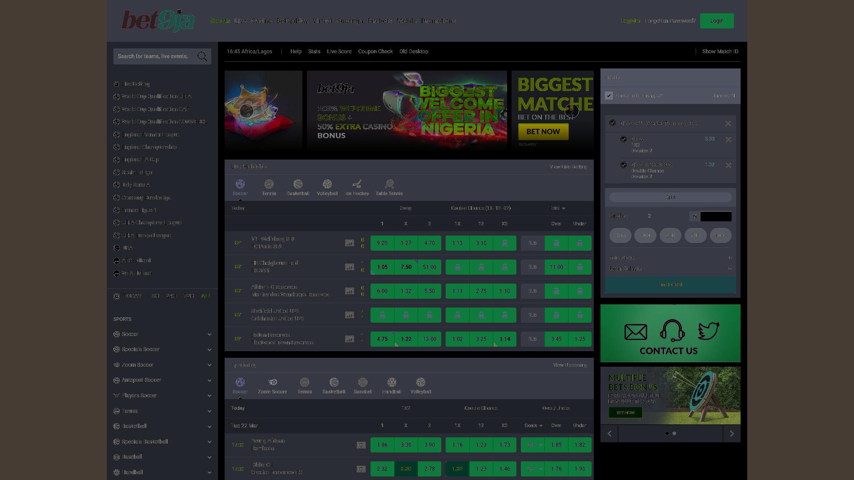Select the 72H time filter
The image size is (854, 480).
coord(189,296)
